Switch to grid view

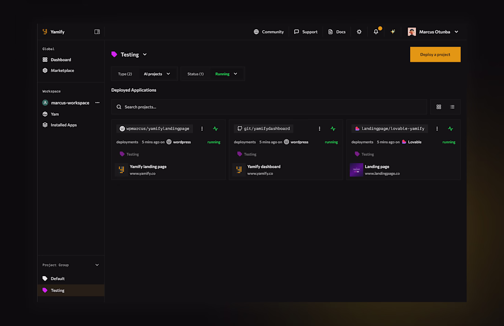pos(439,107)
